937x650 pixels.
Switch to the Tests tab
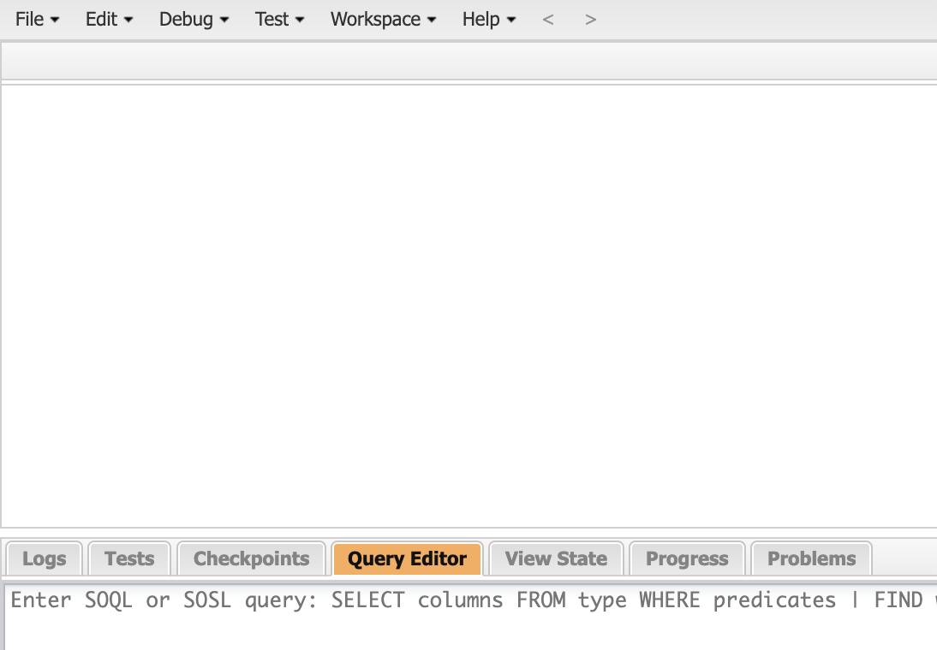pyautogui.click(x=129, y=558)
